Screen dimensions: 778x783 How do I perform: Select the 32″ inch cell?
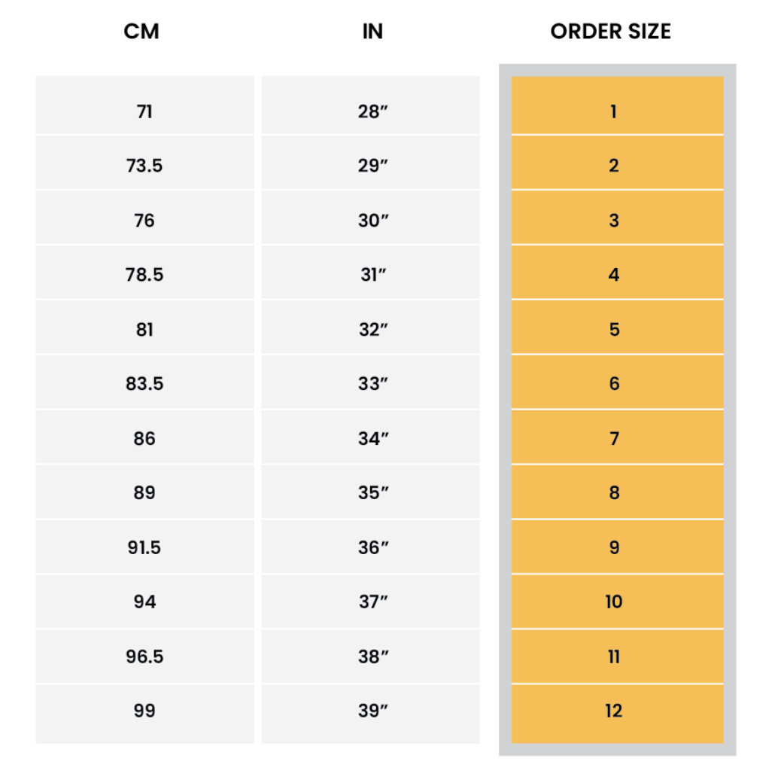pos(373,330)
